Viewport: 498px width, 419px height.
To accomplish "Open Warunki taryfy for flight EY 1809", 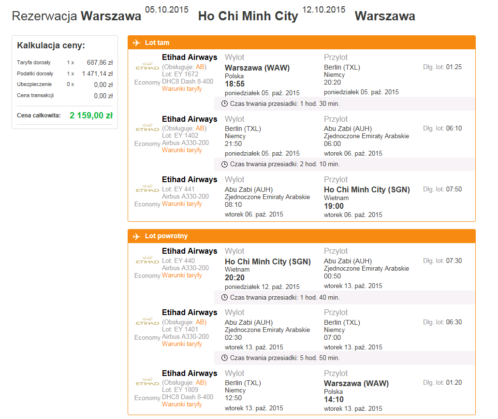I will (x=182, y=405).
